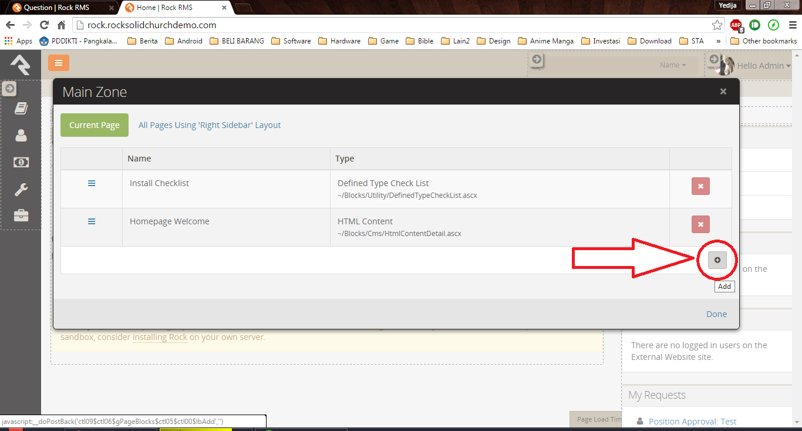802x431 pixels.
Task: Click the Rock RMS logo
Action: tap(20, 65)
